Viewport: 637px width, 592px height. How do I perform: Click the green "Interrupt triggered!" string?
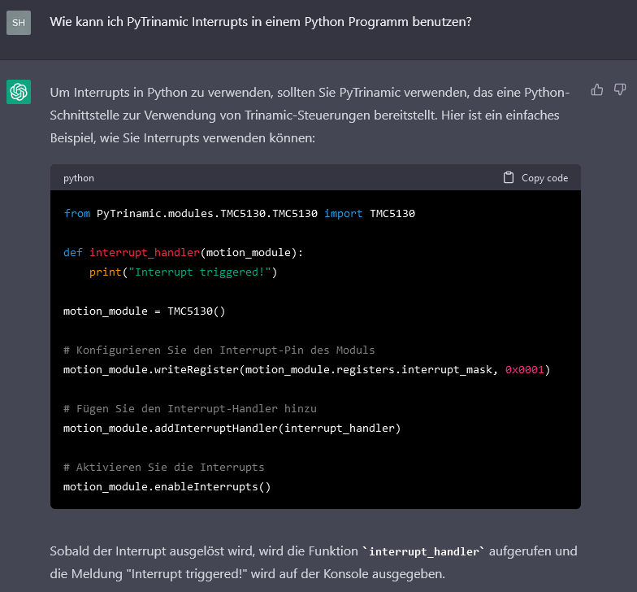[x=202, y=272]
